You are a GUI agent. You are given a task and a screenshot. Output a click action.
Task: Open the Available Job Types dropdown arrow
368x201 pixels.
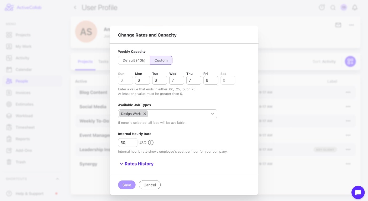point(212,114)
